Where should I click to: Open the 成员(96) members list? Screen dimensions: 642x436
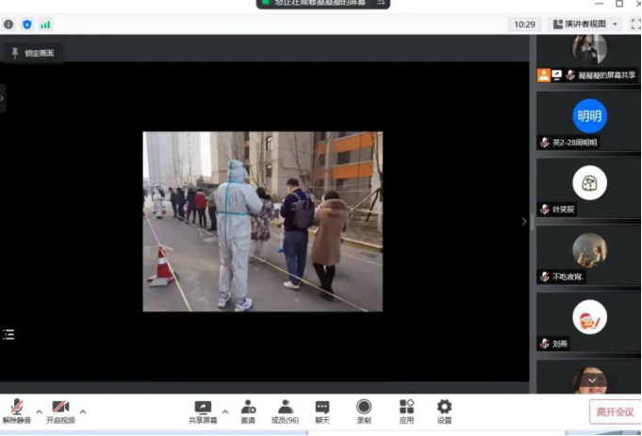point(285,407)
